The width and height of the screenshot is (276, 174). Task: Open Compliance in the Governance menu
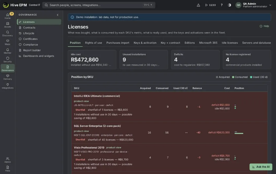(x=39, y=44)
